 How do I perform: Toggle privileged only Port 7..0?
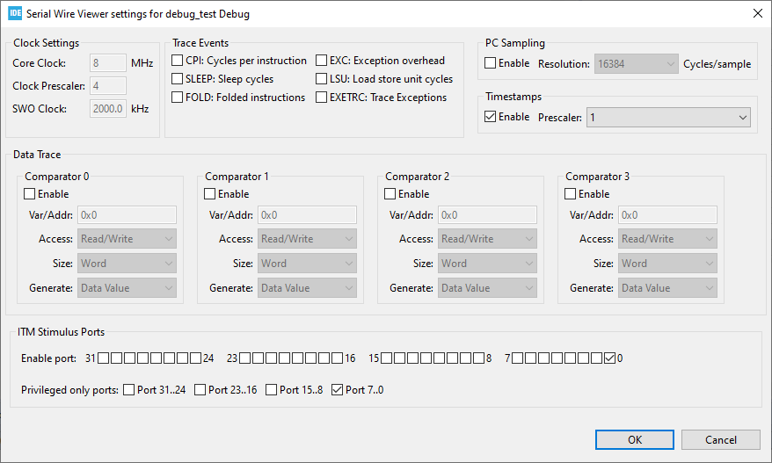[x=338, y=390]
